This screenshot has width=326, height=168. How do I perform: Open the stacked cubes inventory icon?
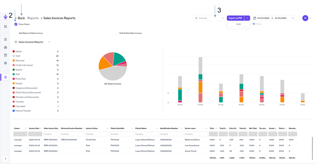pos(5,47)
